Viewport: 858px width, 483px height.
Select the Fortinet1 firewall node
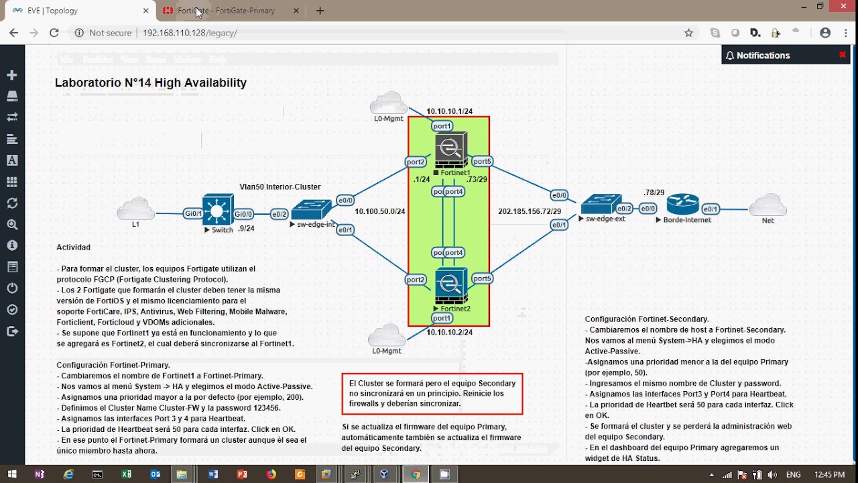pos(451,150)
